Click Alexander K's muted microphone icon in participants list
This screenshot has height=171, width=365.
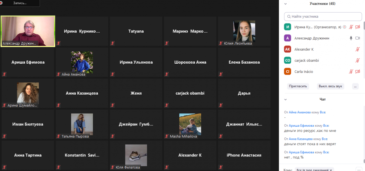point(358,49)
